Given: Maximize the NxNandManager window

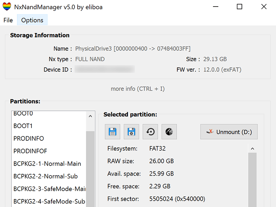Looking at the screenshot, I should (239, 7).
